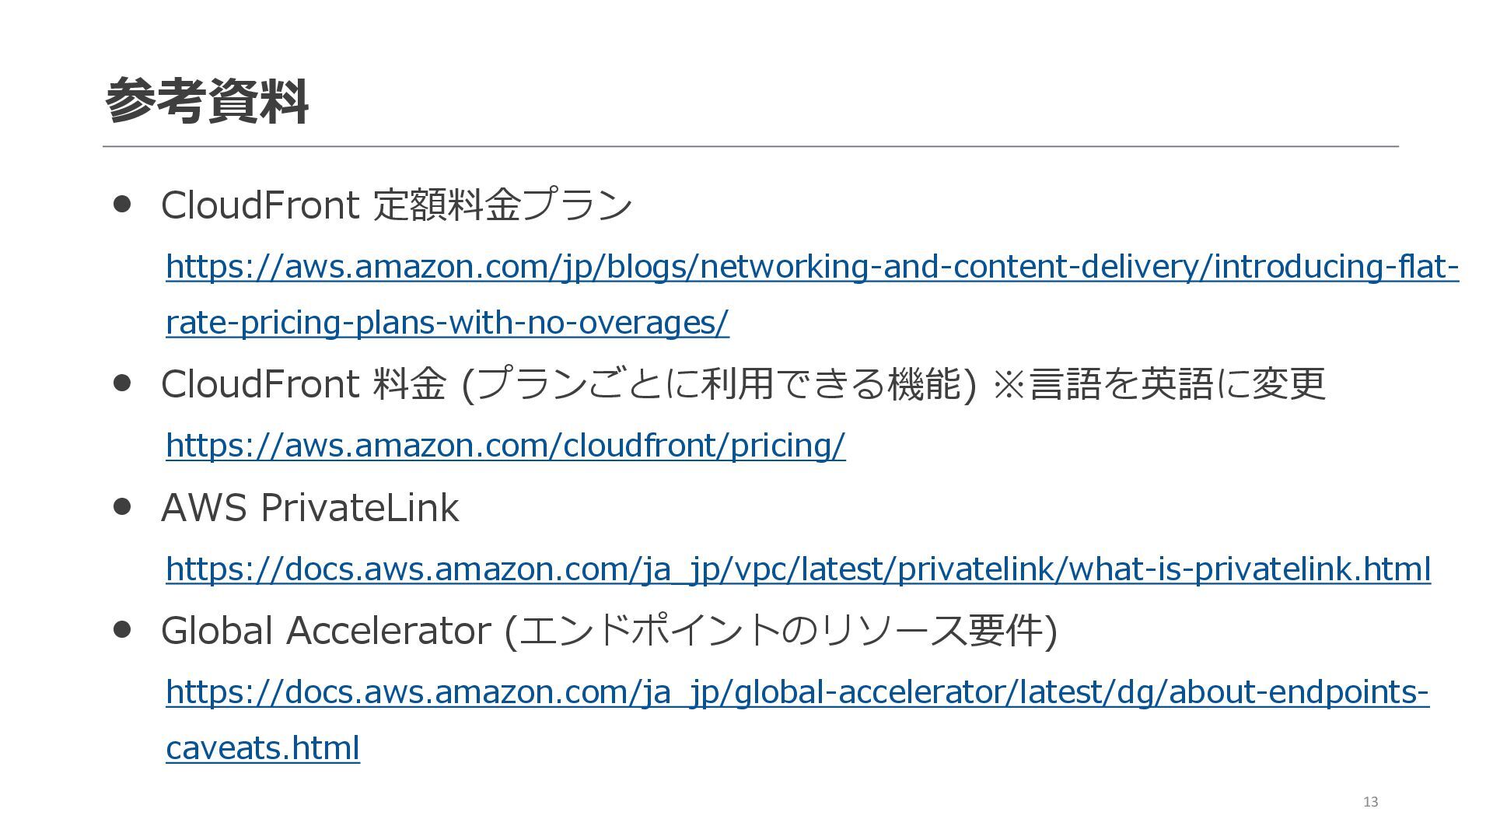The height and width of the screenshot is (840, 1493).
Task: Click the horizontal divider under the title
Action: (750, 146)
